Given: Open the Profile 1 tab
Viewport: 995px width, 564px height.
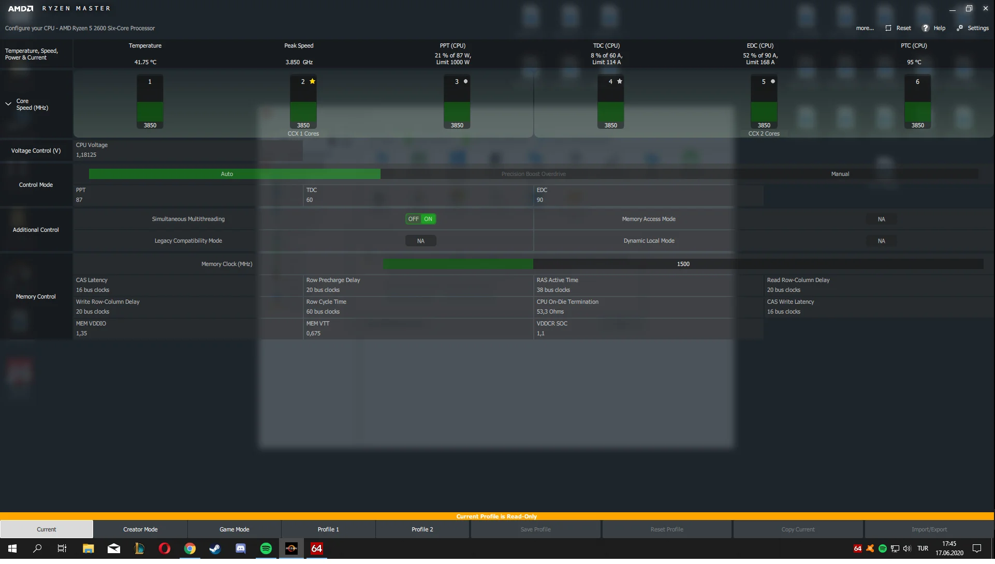Looking at the screenshot, I should click(328, 529).
